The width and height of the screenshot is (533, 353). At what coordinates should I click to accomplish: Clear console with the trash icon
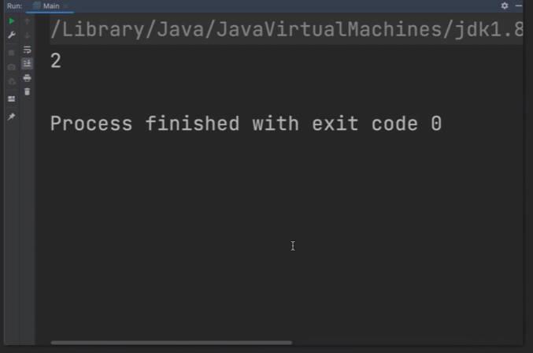tap(27, 92)
